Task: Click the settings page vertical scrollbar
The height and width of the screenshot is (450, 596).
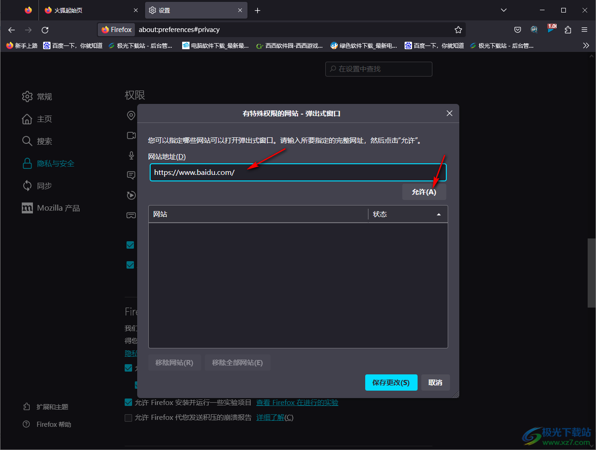Action: click(591, 273)
